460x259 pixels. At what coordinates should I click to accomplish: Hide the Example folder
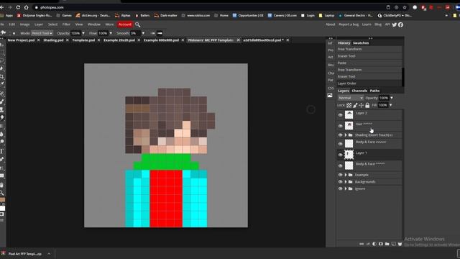coord(340,175)
